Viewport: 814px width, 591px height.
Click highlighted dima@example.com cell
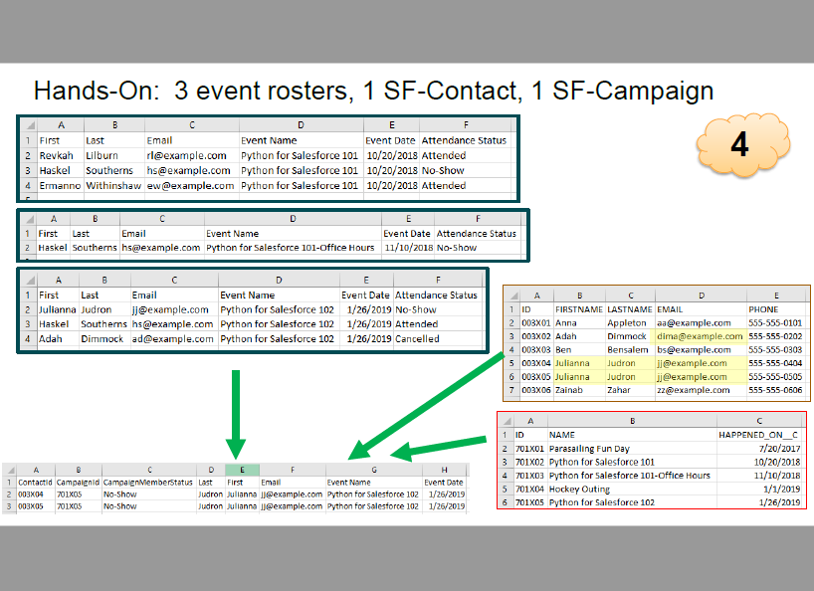pyautogui.click(x=701, y=336)
